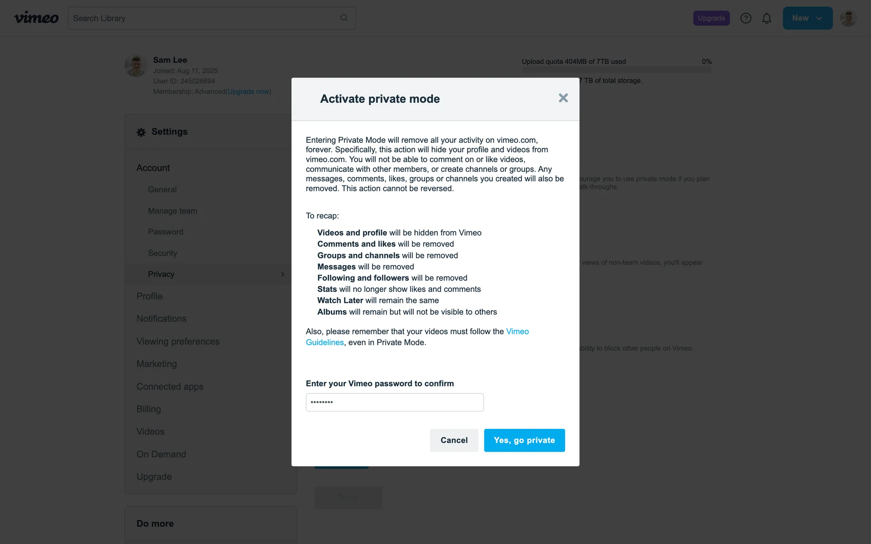Click the Upgrade now link
This screenshot has width=871, height=544.
(248, 92)
